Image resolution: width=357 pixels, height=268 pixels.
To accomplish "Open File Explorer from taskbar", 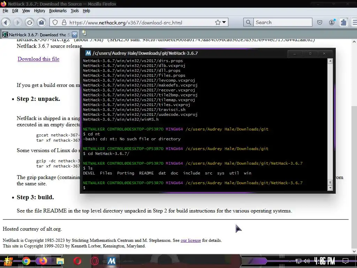I will (60, 261).
